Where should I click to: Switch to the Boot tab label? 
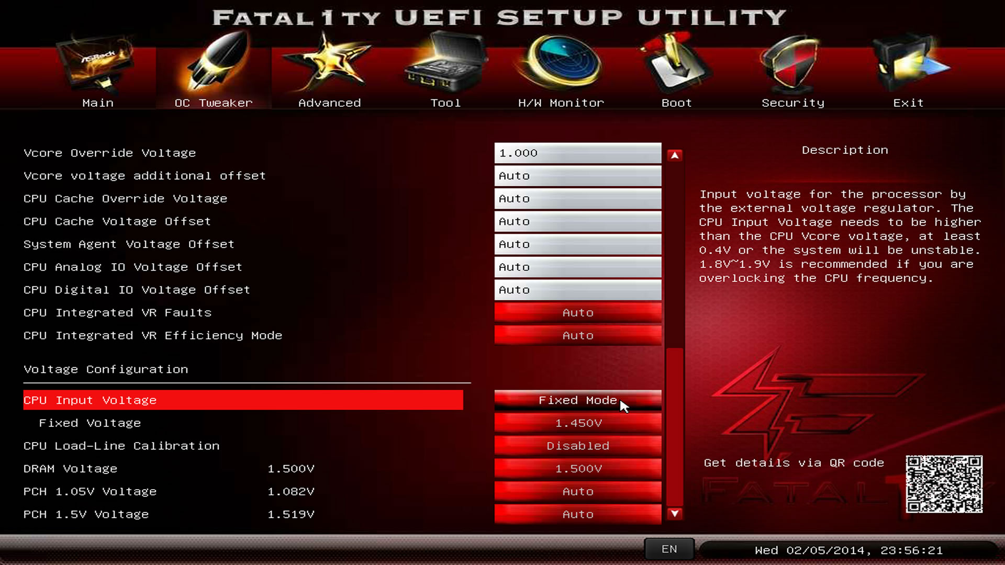click(676, 103)
